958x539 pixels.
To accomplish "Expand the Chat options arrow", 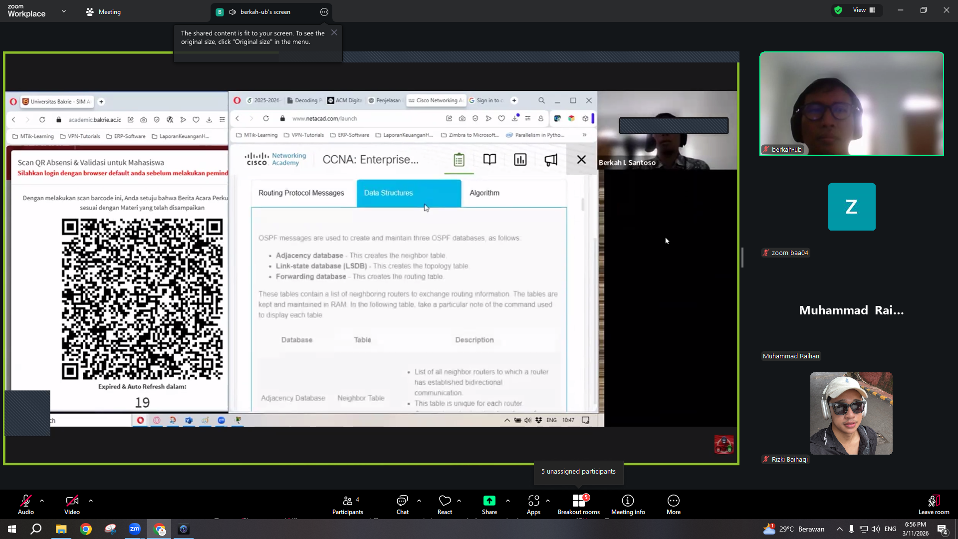I will point(419,501).
